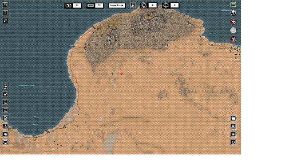Viewport: 289px width, 162px height.
Task: Click the circle ring icon at bottom right
Action: (x=234, y=142)
